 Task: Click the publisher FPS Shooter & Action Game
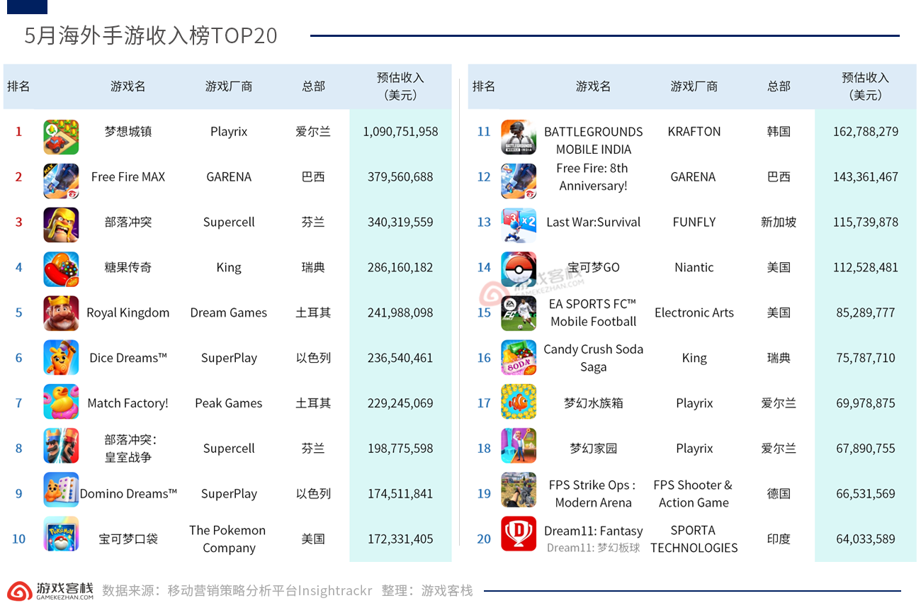click(694, 494)
